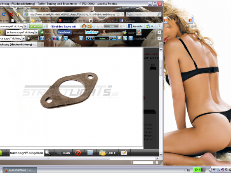Click the Suchbegriff eingeben search field
231x173 pixels.
pyautogui.click(x=27, y=153)
